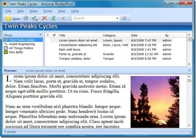
Task: Click the green refresh icon
Action: pyautogui.click(x=53, y=18)
